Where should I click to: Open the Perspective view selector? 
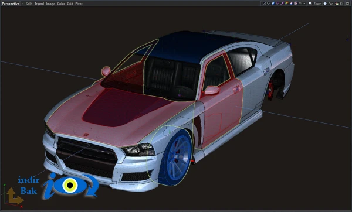click(x=11, y=4)
